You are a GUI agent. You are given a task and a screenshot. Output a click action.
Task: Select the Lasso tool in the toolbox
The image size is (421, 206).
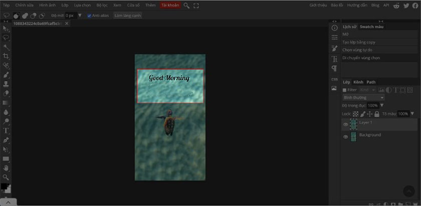6,37
